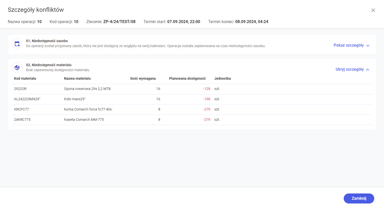384x209 pixels.
Task: Click the material box icon for conflict 02
Action: 17,68
